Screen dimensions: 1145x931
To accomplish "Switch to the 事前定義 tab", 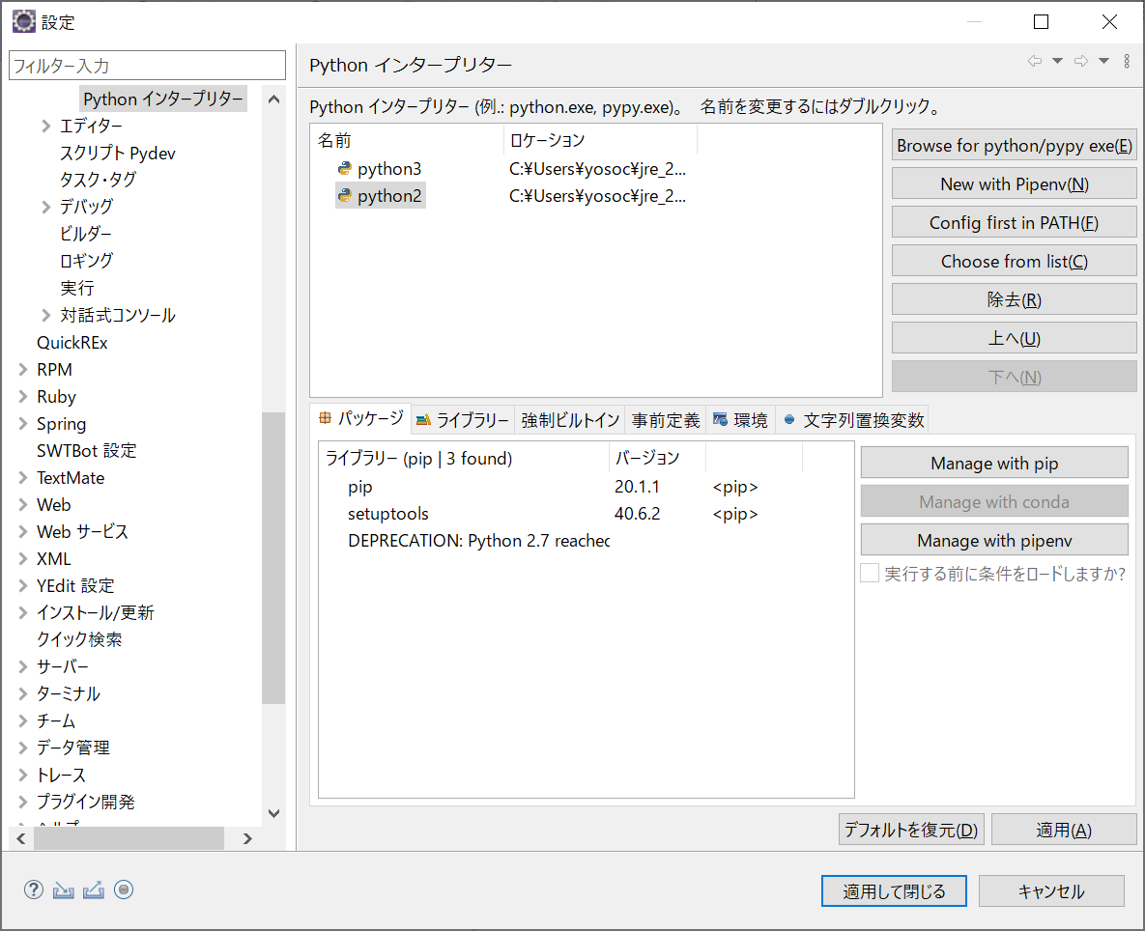I will pyautogui.click(x=665, y=420).
